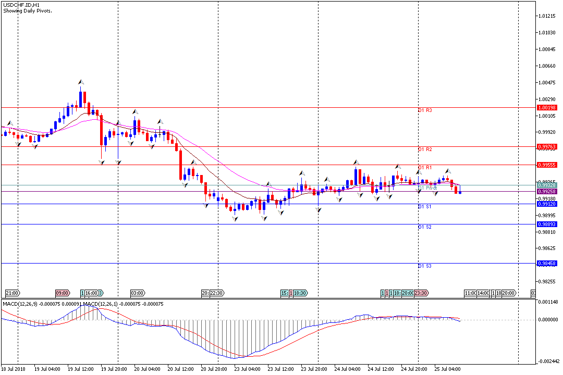
Task: Open the 03:00 news event marker
Action: pyautogui.click(x=138, y=293)
